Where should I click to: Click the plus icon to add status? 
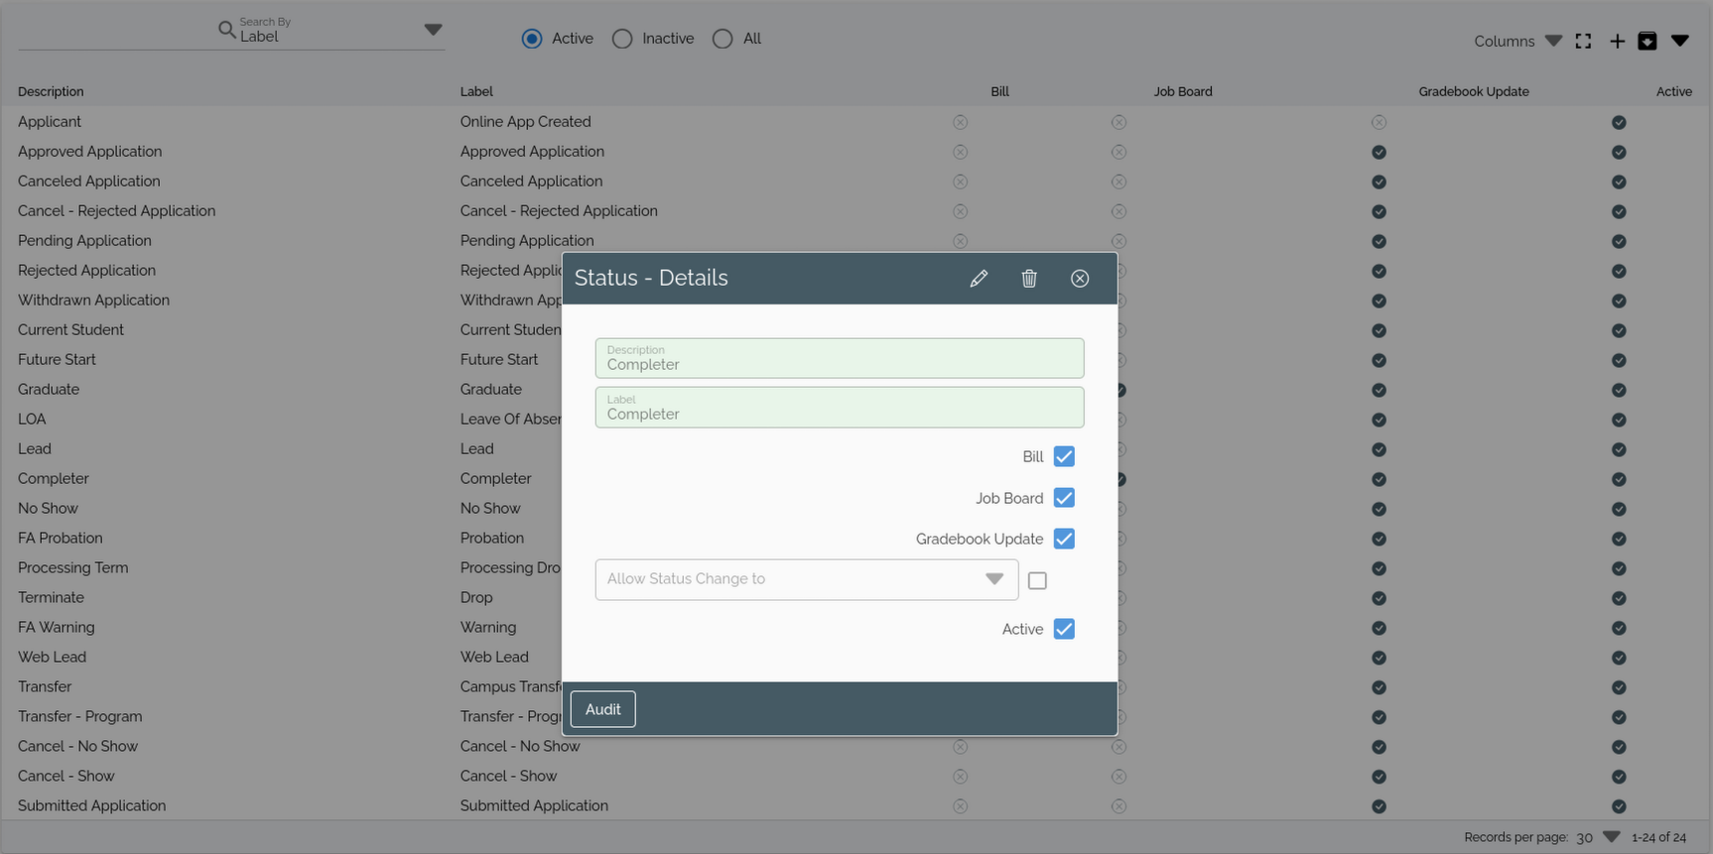tap(1617, 41)
